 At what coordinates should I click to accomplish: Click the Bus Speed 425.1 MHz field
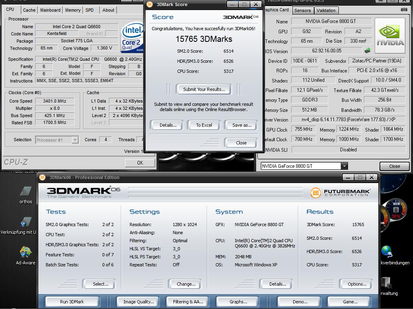point(55,115)
